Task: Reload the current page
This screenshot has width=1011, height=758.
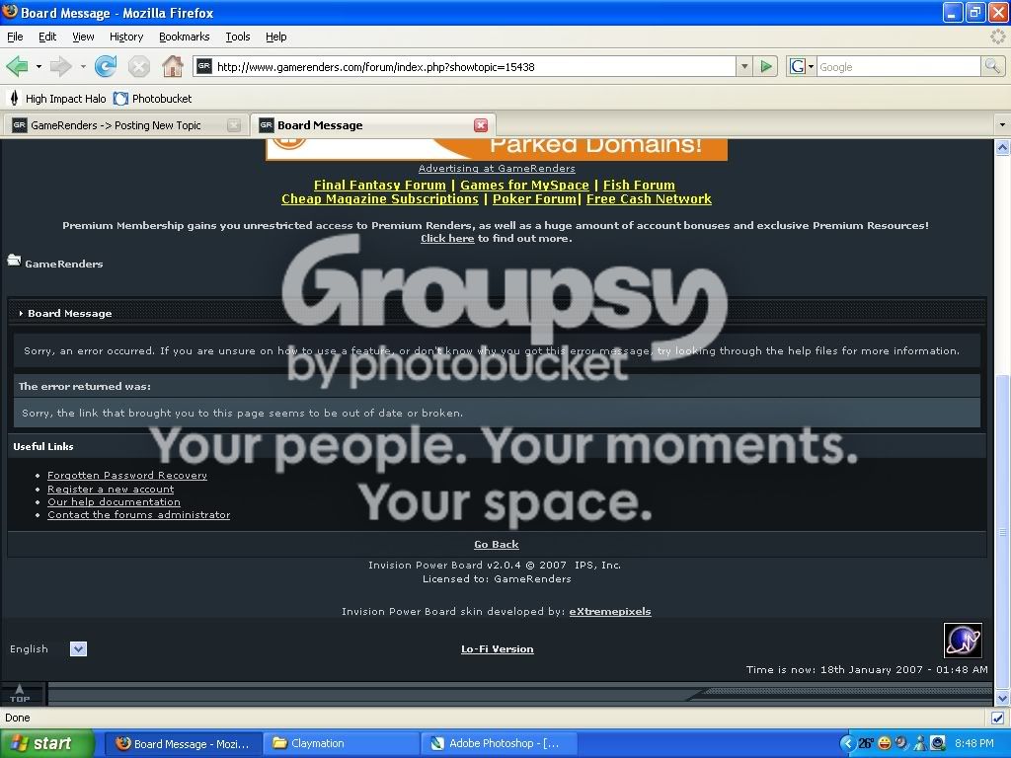Action: pyautogui.click(x=105, y=66)
